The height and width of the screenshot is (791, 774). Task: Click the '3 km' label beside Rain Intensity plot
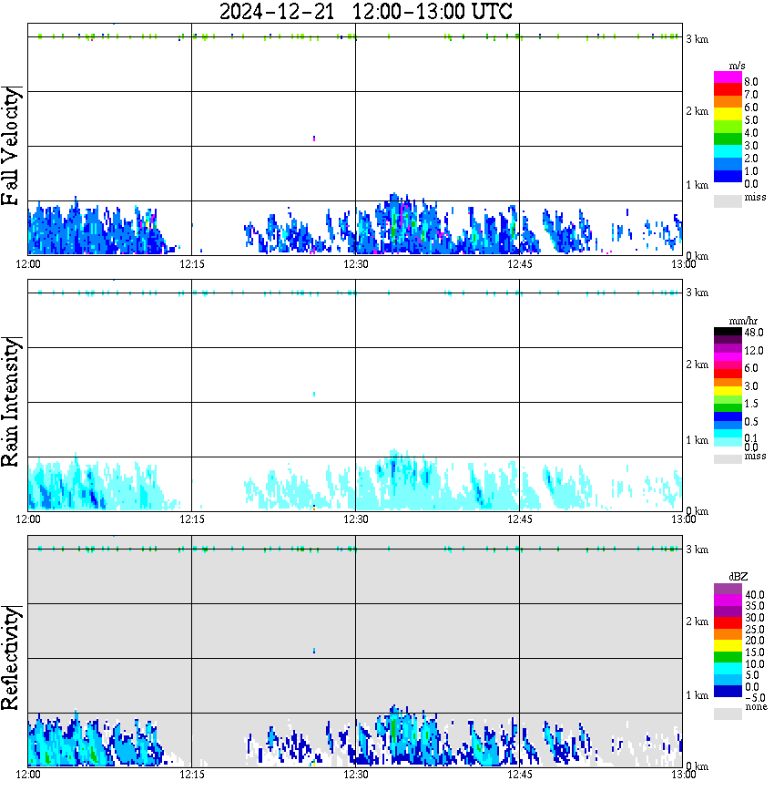click(x=698, y=293)
